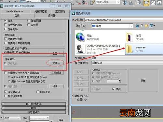Image resolution: width=163 pixels, height=122 pixels.
Task: Enable 将图像文件列表放入输出路径 checkbox
Action: pos(5,73)
